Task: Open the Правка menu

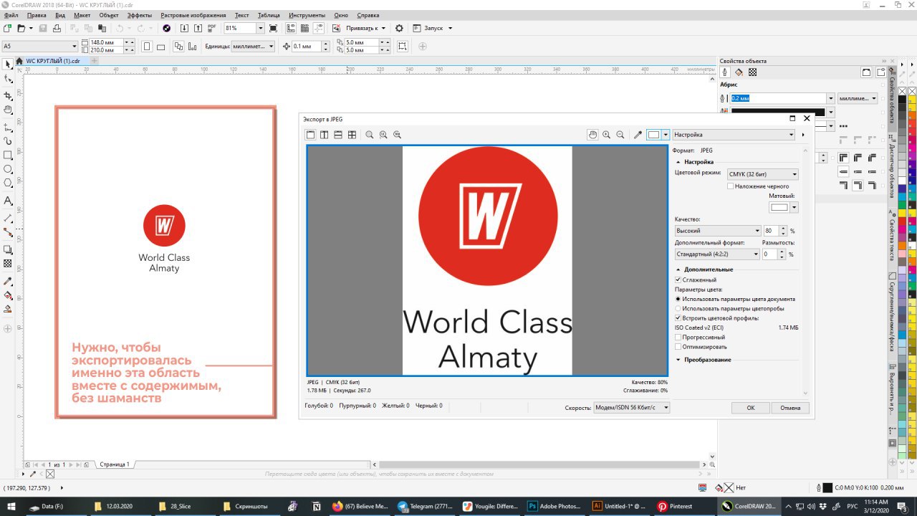Action: pos(36,15)
